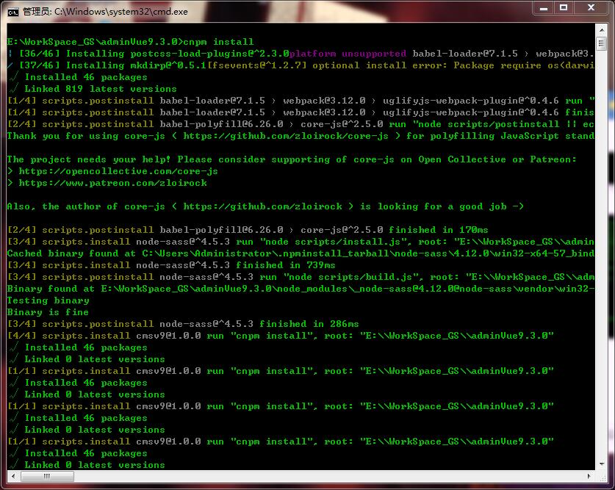Click the vertical scrollbar up arrow
Viewport: 615px width, 490px height.
point(601,29)
